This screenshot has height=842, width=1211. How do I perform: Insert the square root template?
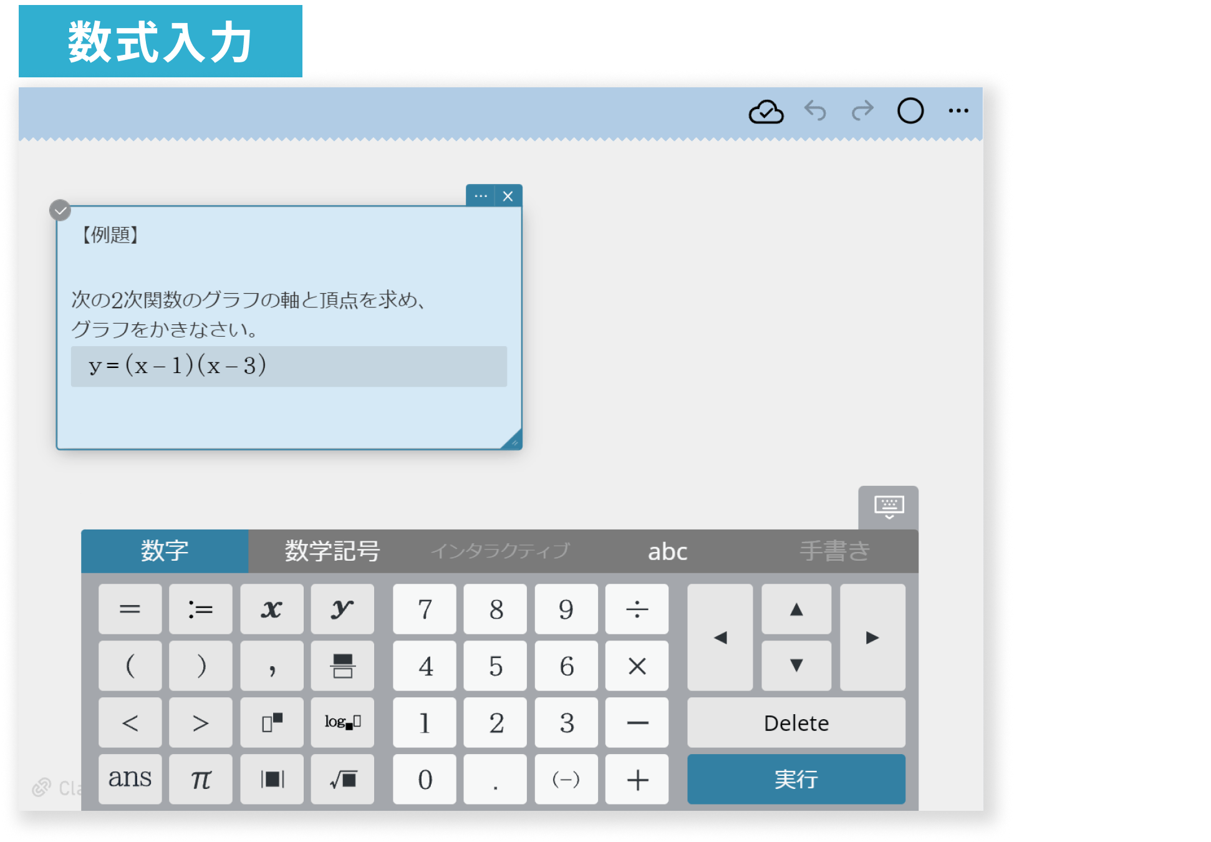click(342, 779)
